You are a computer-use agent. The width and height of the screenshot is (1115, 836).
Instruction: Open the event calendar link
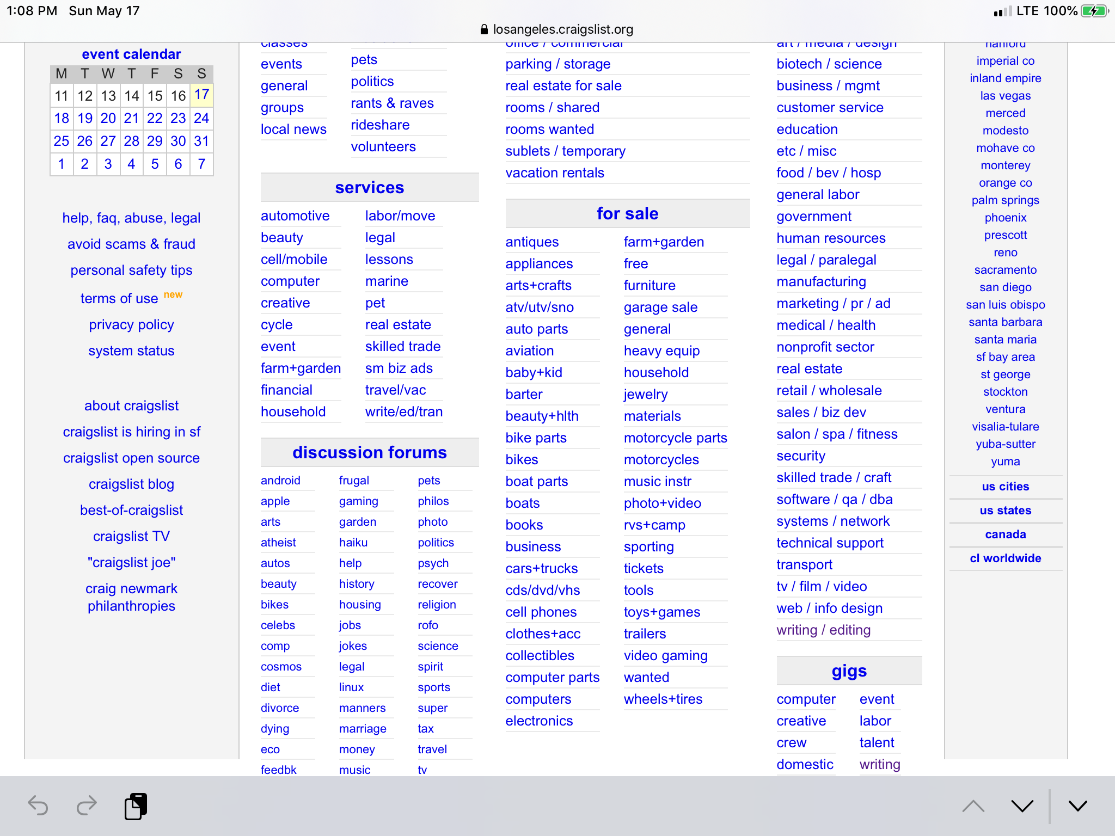pos(131,54)
